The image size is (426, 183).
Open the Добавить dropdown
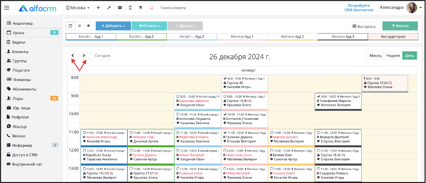pyautogui.click(x=113, y=26)
